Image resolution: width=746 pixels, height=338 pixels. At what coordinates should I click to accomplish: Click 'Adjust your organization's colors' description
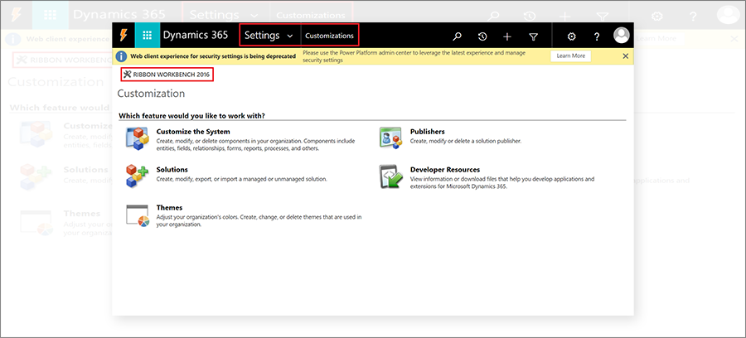tap(259, 220)
